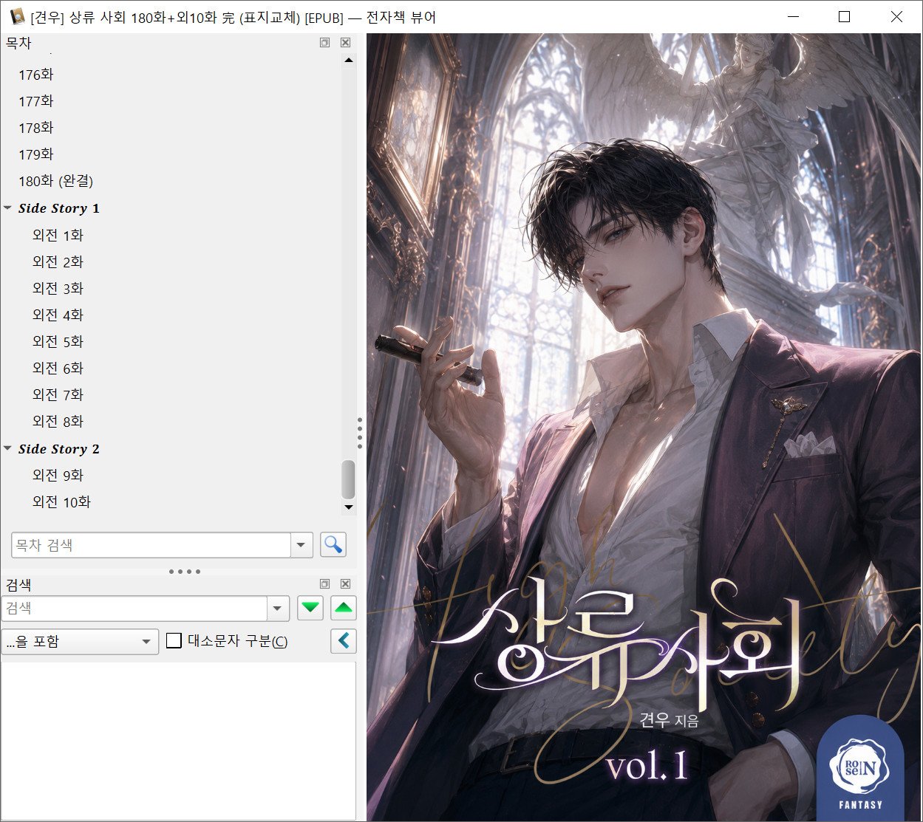The height and width of the screenshot is (822, 923).
Task: Open 외전 9화
Action: tap(58, 475)
